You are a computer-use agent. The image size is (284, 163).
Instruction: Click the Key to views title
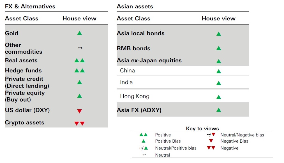coord(202,129)
